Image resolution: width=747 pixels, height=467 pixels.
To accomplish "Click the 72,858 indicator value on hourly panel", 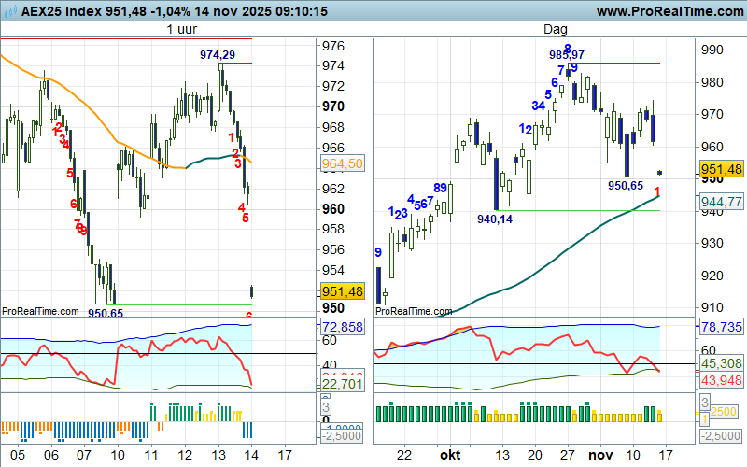I will (342, 327).
